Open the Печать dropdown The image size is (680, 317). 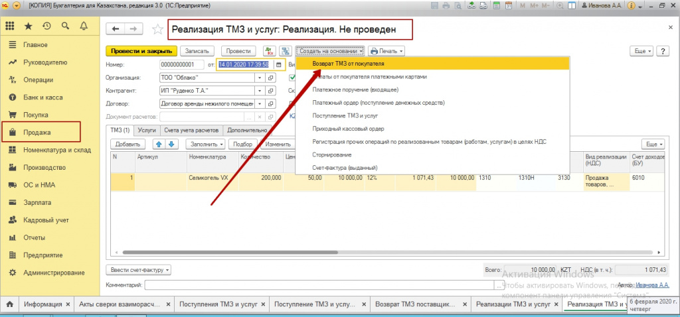(386, 51)
